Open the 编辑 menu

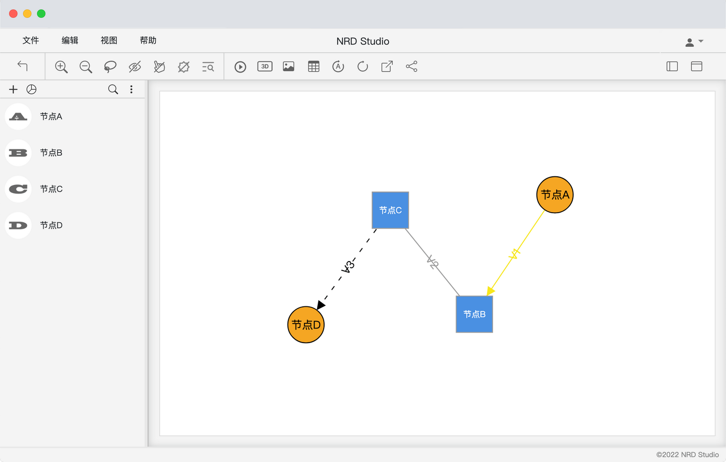click(x=70, y=40)
